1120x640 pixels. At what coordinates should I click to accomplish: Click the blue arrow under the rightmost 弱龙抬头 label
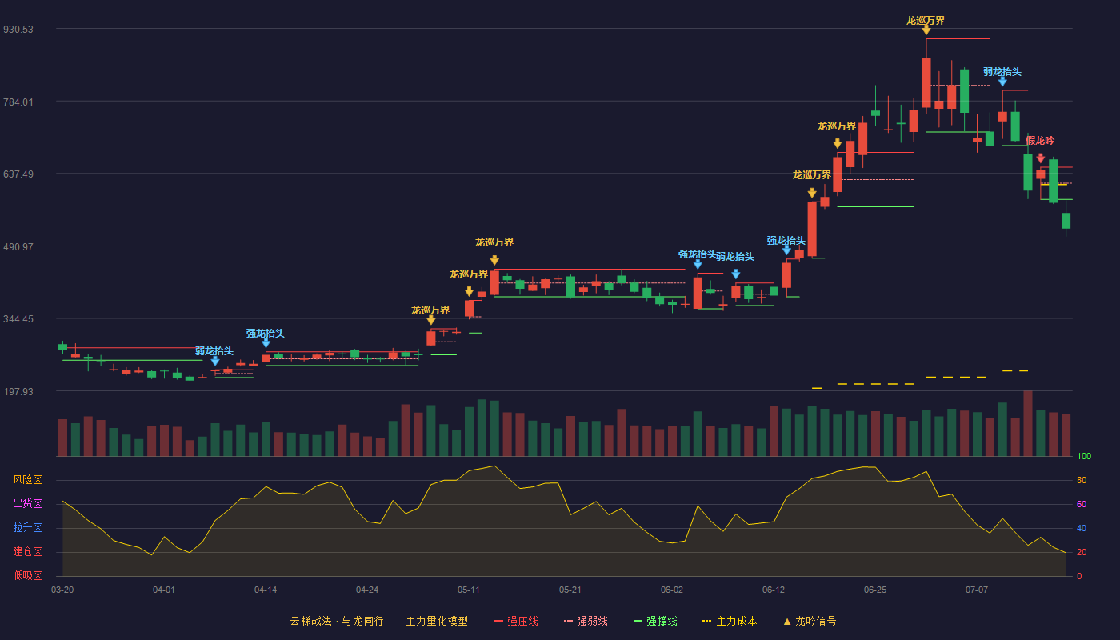tap(1002, 82)
